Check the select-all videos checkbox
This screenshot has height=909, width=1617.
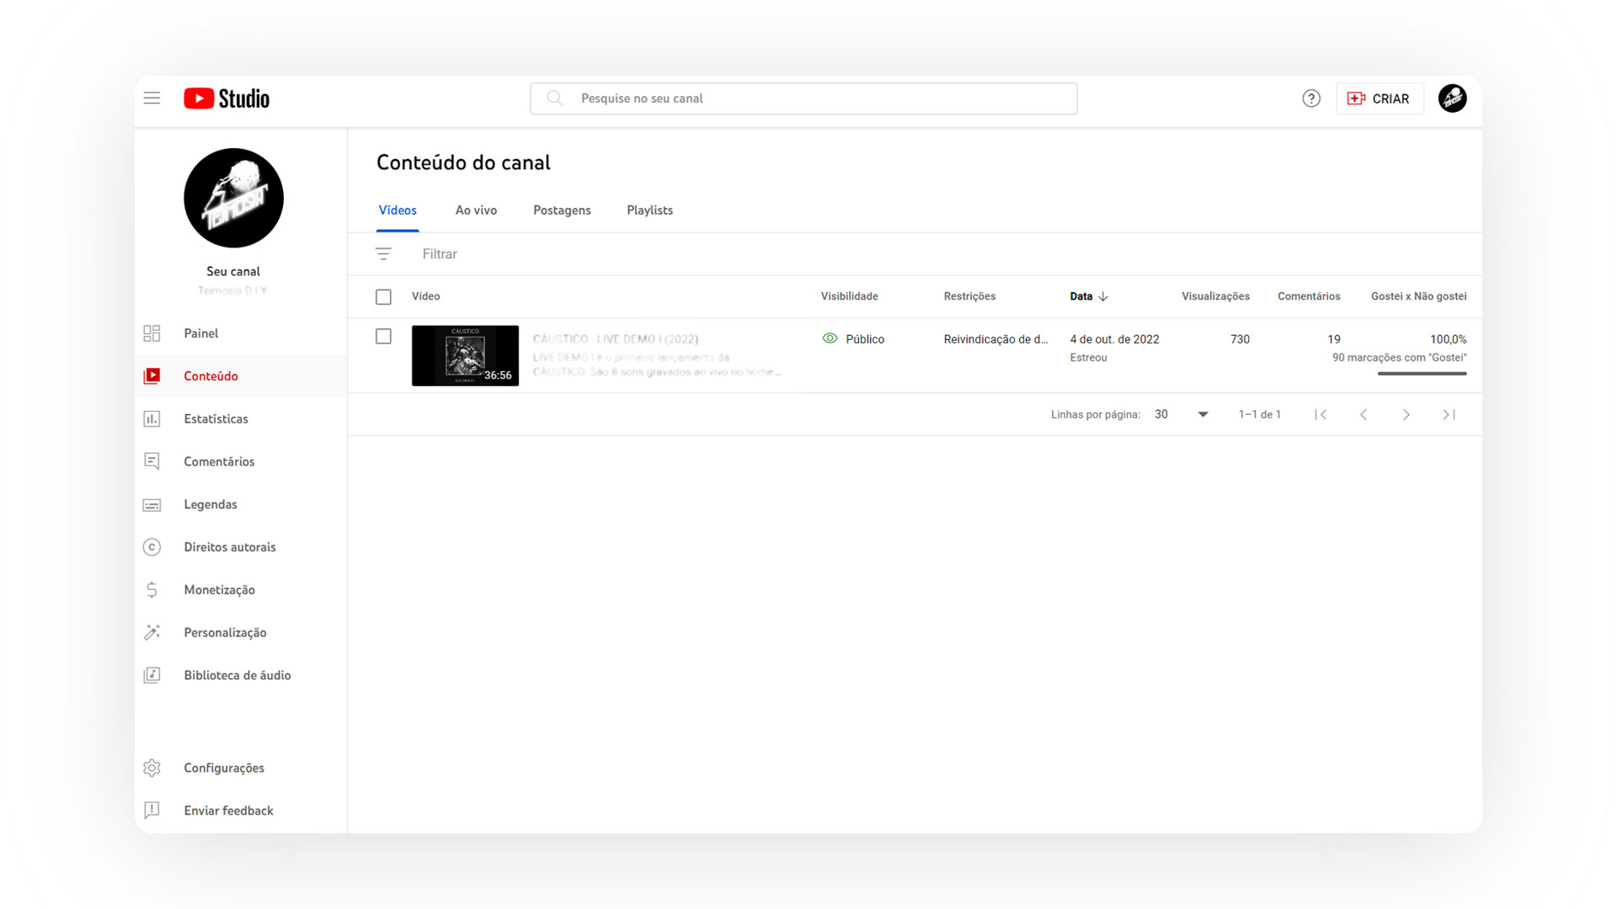(x=383, y=296)
